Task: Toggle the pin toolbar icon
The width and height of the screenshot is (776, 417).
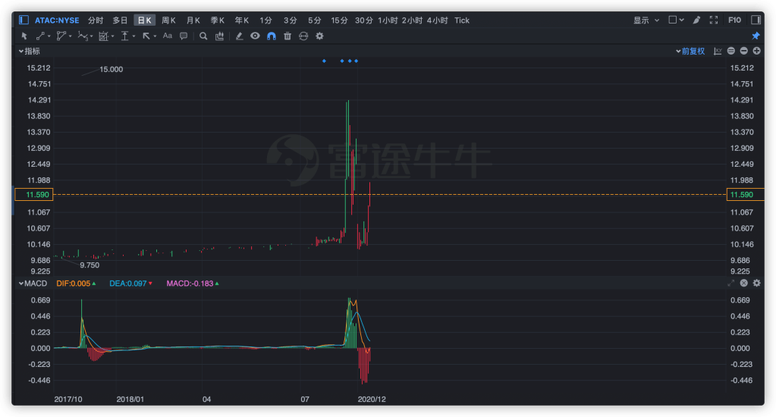Action: (x=756, y=36)
